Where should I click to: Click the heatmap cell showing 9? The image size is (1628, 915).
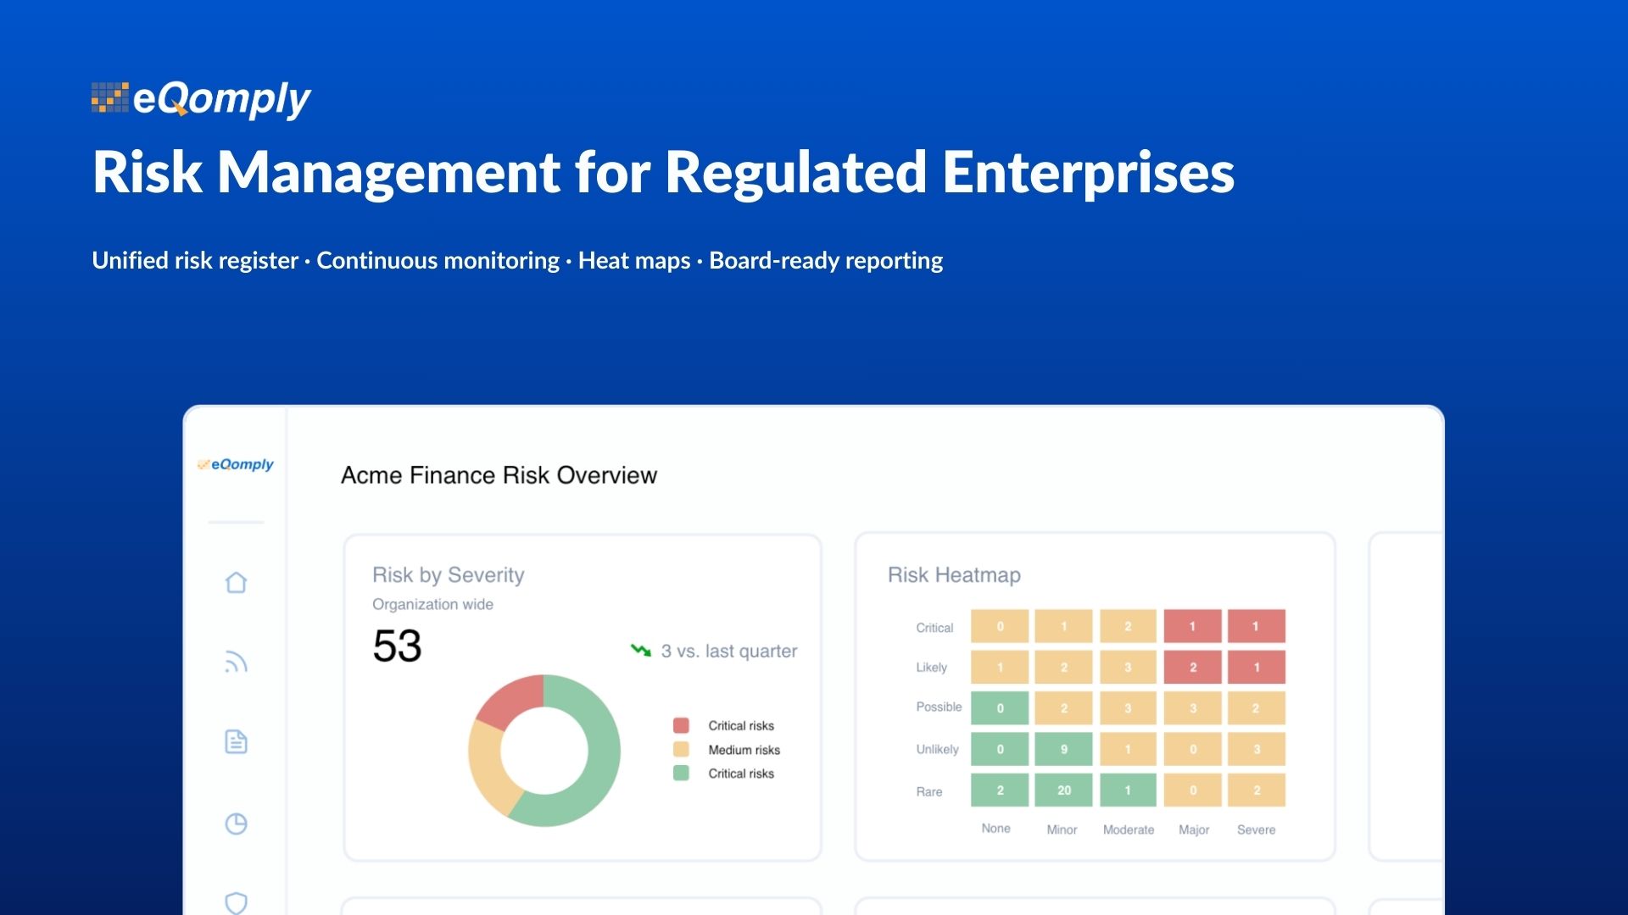click(x=1063, y=749)
